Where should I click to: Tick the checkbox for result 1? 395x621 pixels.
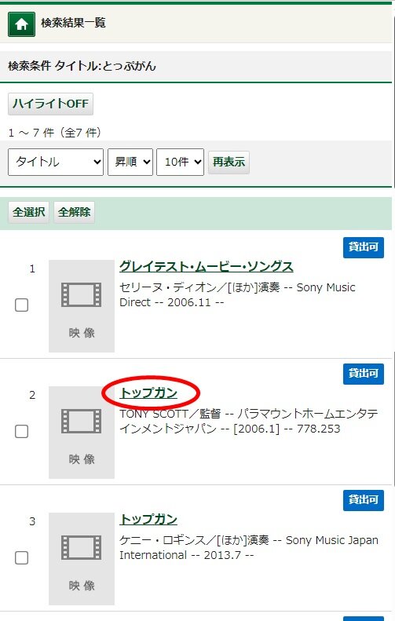pyautogui.click(x=21, y=305)
